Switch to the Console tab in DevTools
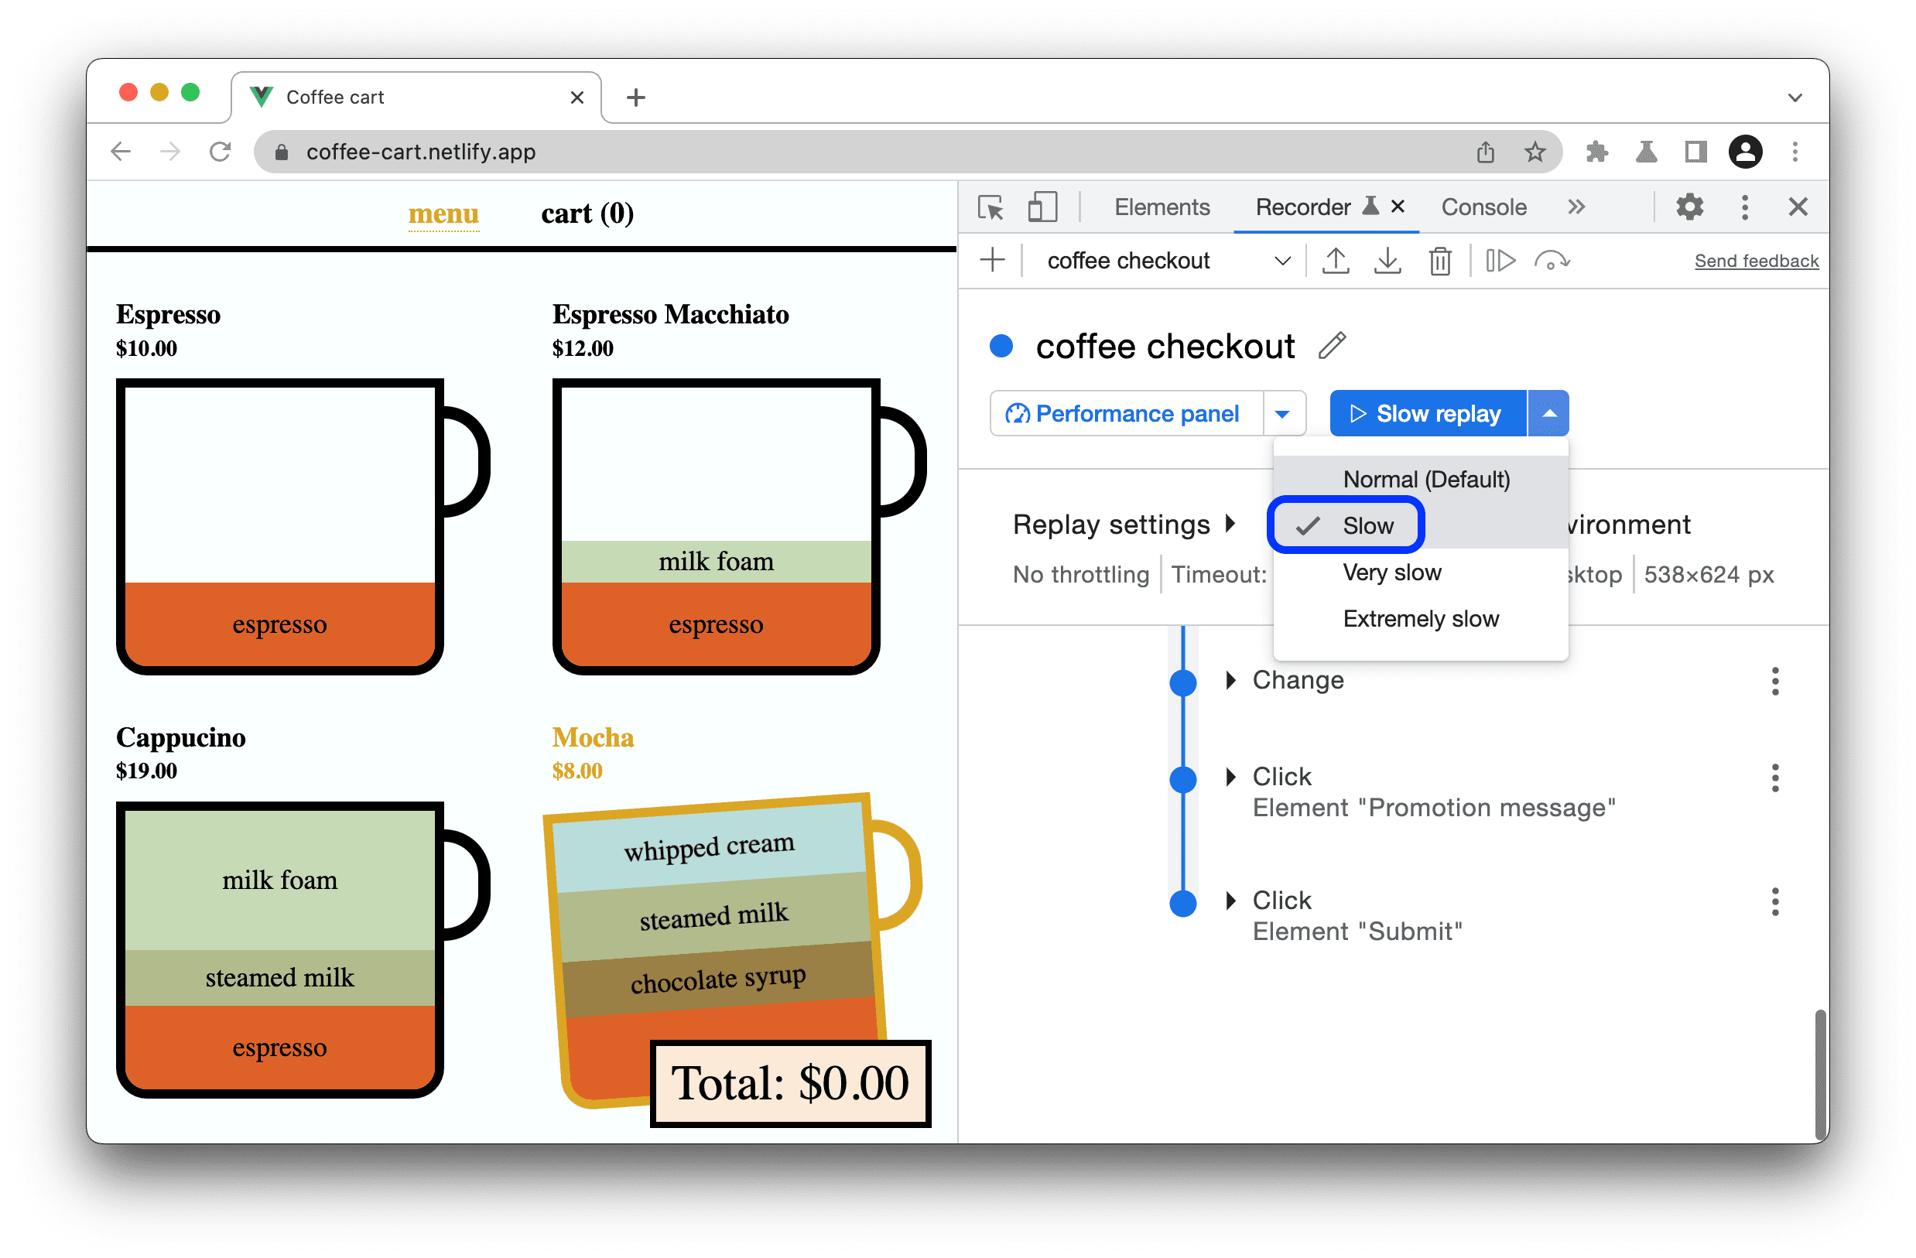Screen dimensions: 1916x1258 coord(1485,208)
